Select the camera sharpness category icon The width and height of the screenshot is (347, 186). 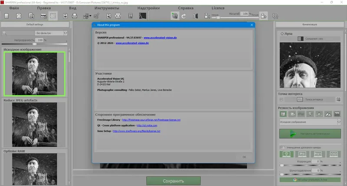[292, 114]
